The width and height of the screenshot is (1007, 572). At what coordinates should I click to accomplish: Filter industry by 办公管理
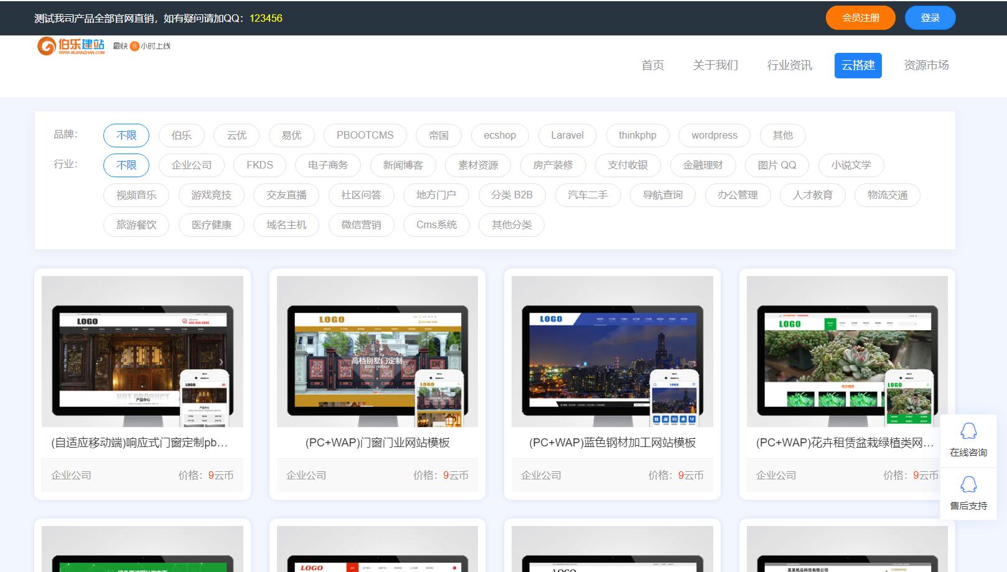pos(738,195)
